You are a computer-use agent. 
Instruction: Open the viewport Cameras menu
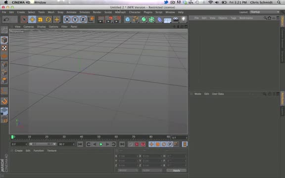(x=29, y=27)
